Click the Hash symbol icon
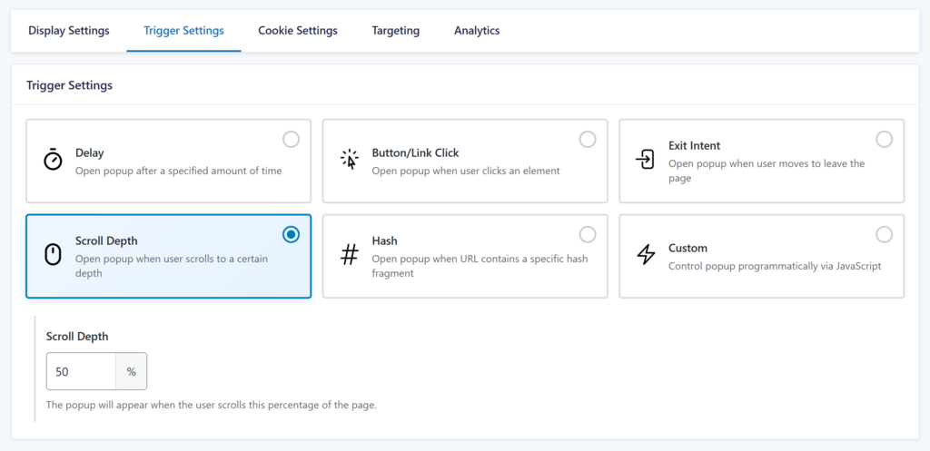930x451 pixels. (350, 255)
